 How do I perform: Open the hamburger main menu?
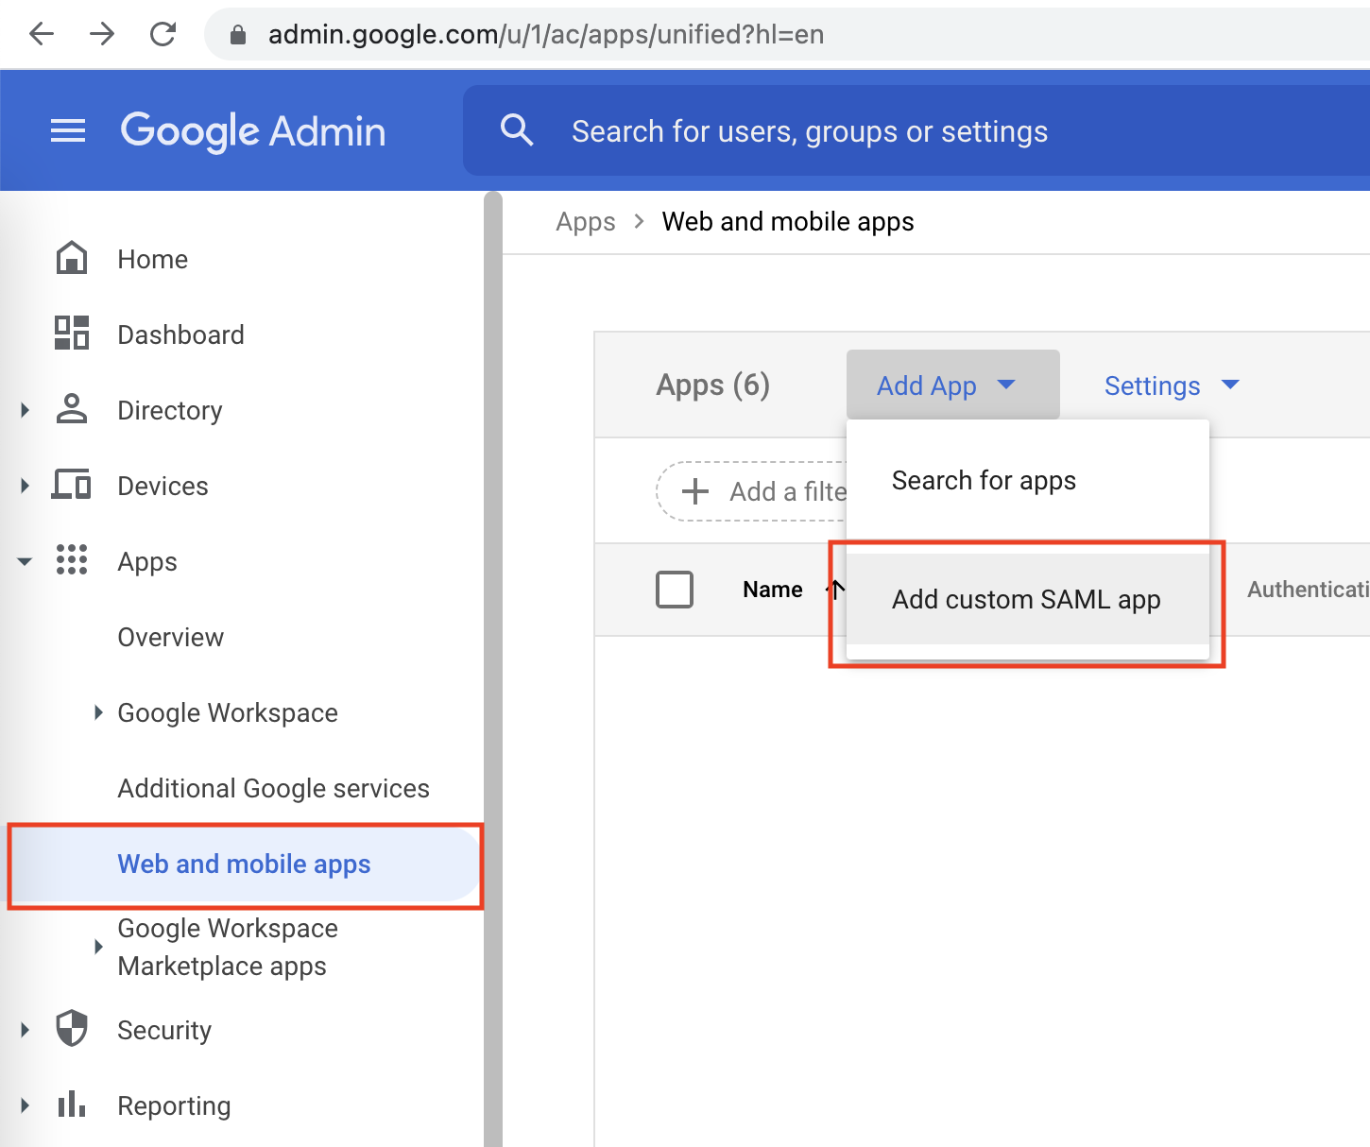[x=68, y=130]
